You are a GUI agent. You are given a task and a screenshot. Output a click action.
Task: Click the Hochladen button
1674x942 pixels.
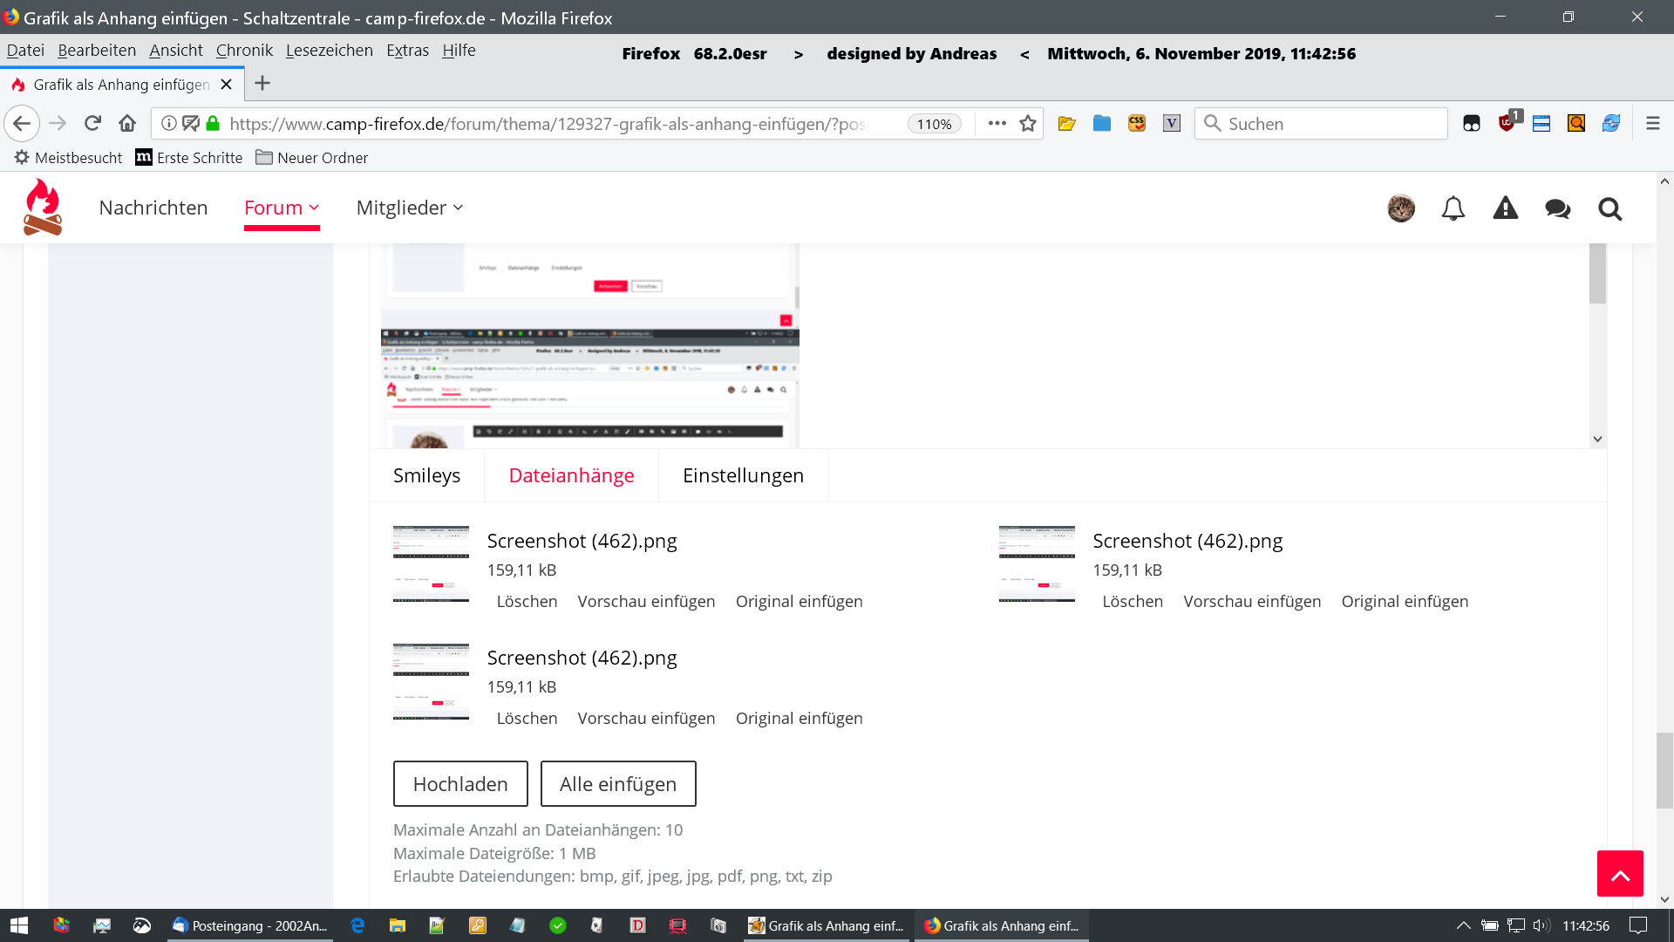coord(460,783)
